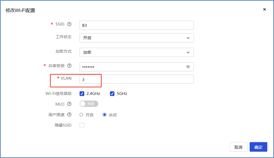274x158 pixels.
Task: Close the 修改WI-FI配置 dialog
Action: pos(264,10)
